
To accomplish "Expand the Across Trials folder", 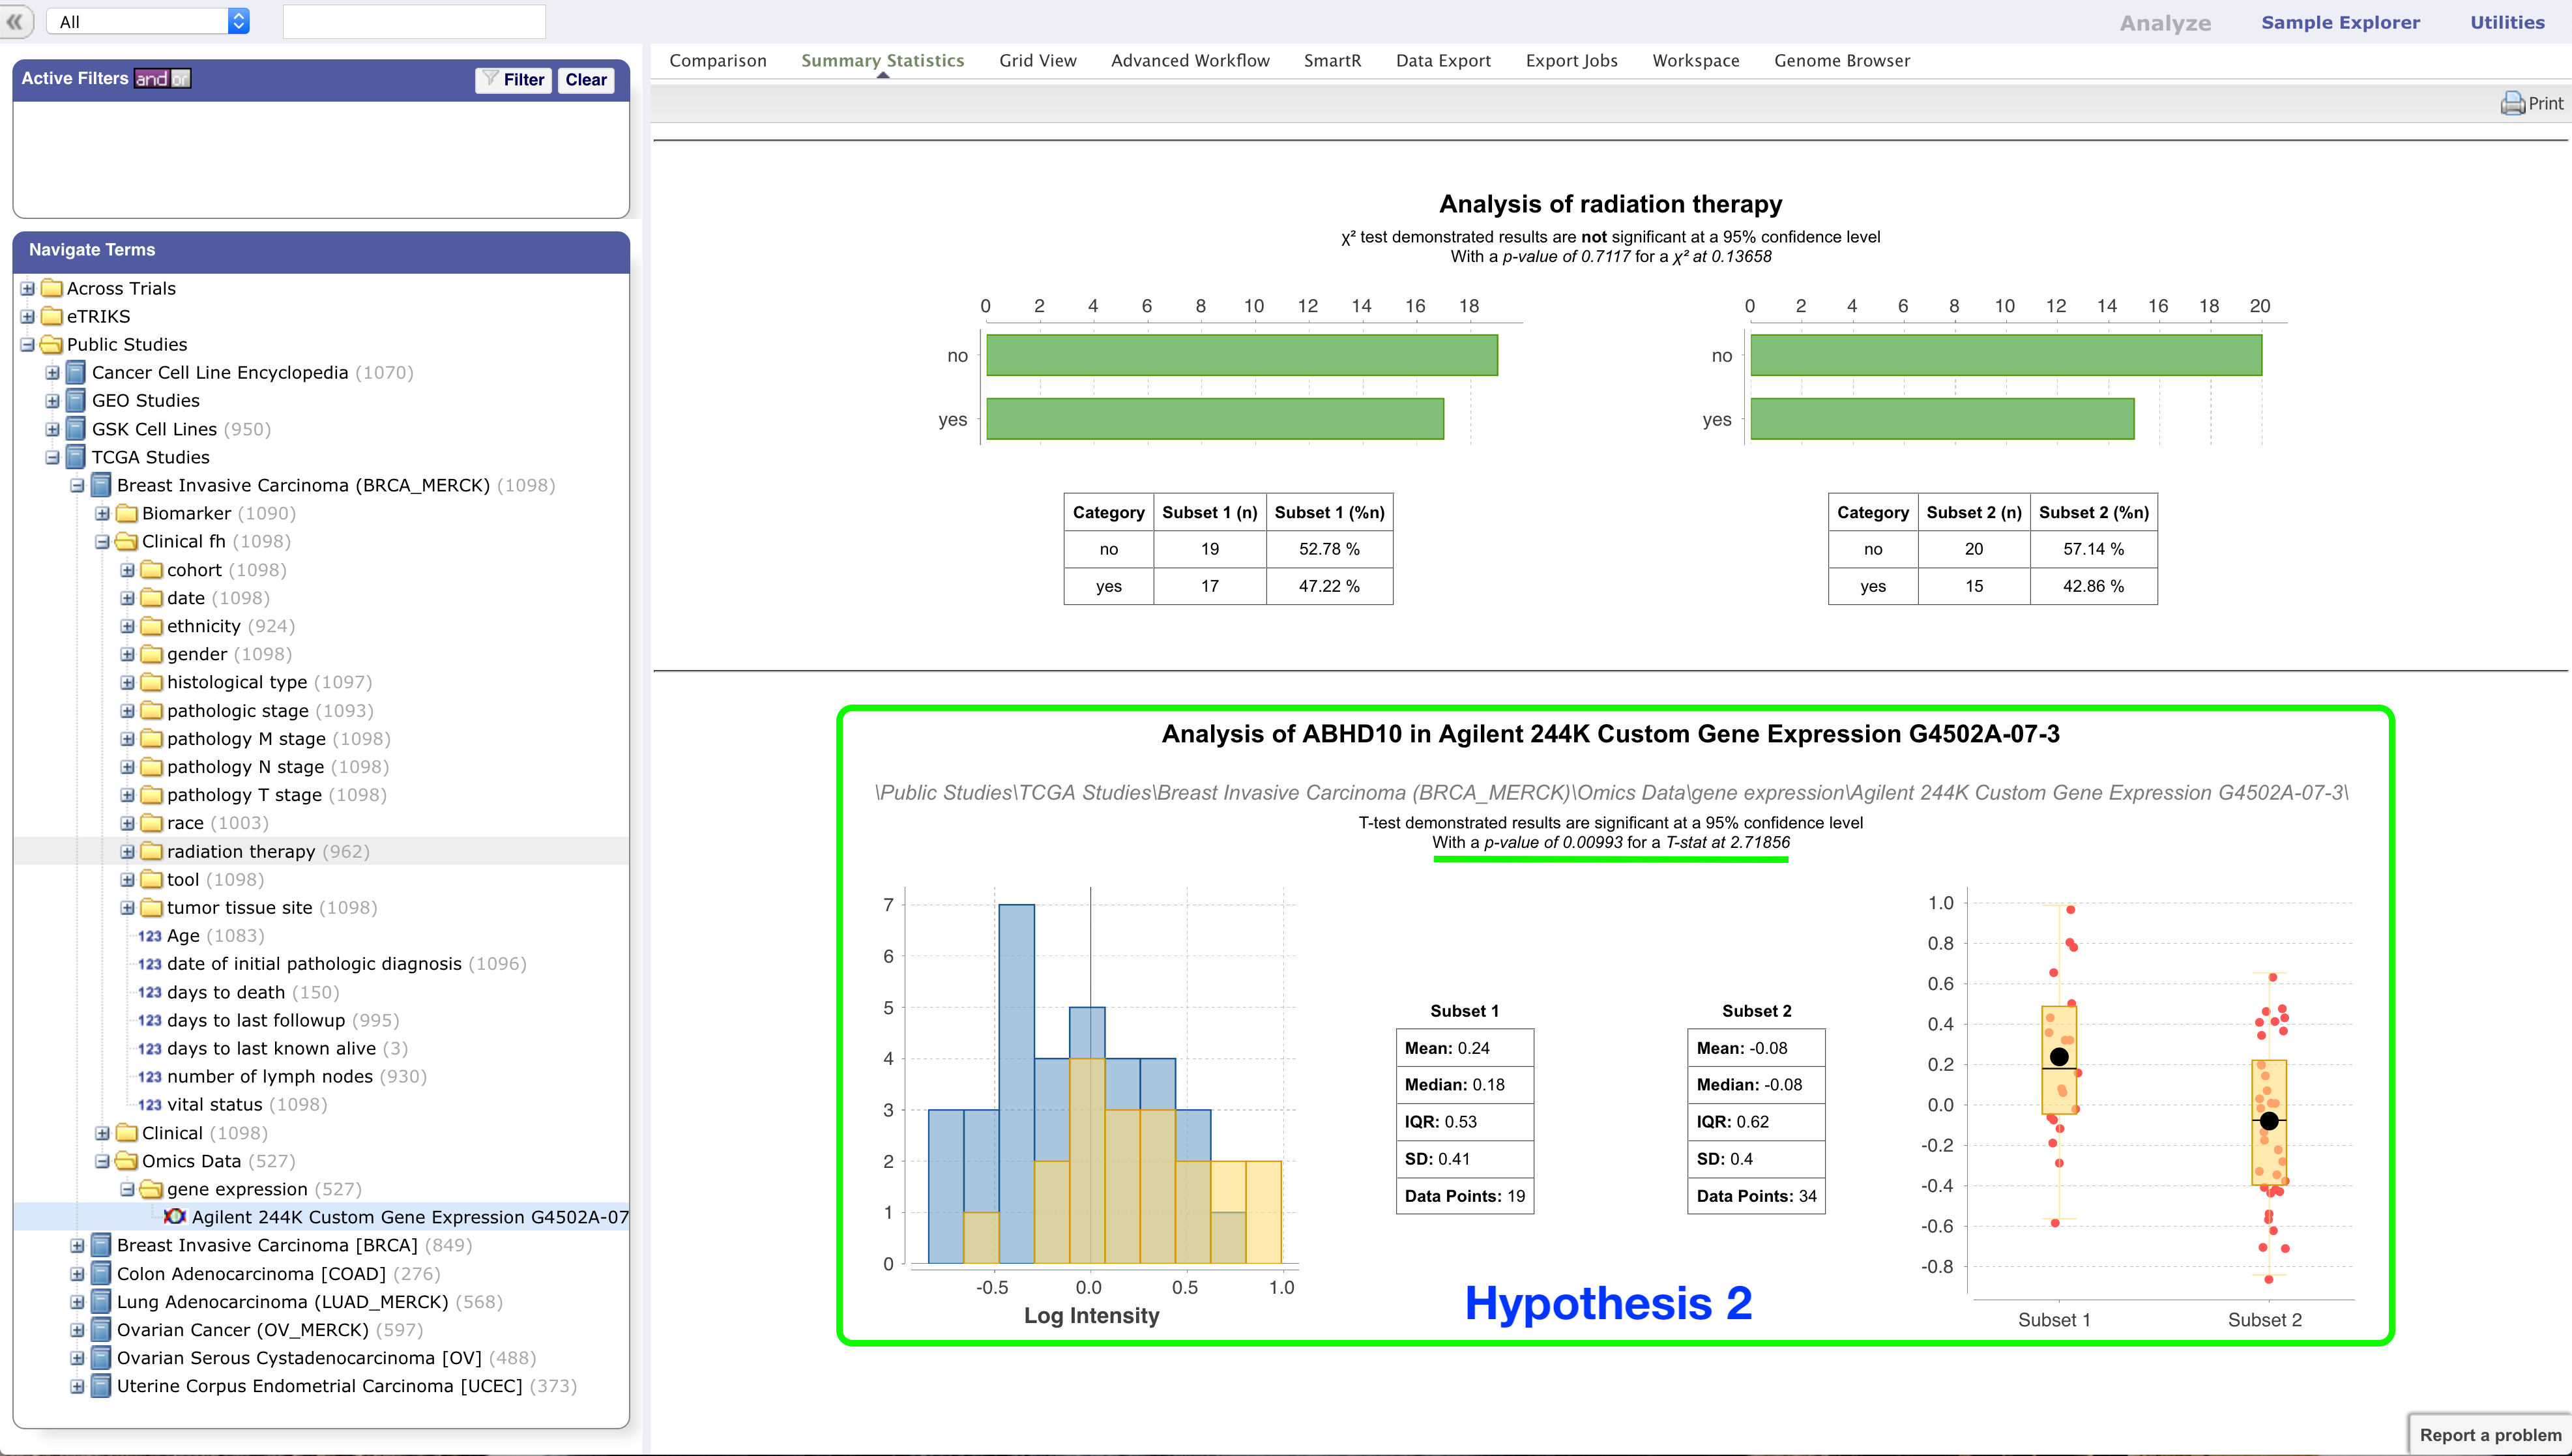I will (x=28, y=289).
